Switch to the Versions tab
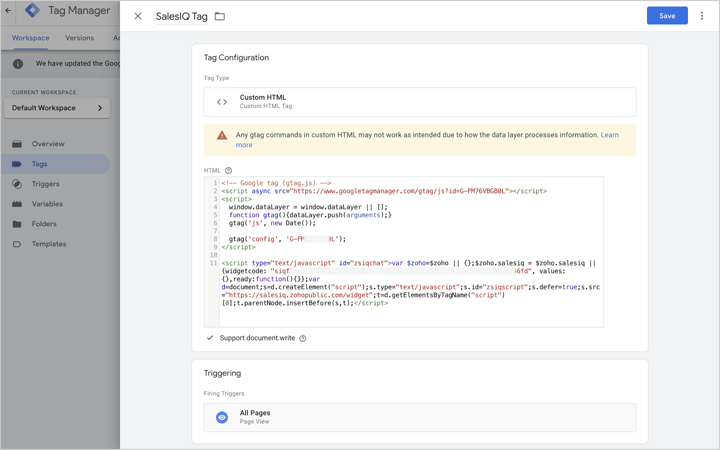 (79, 38)
